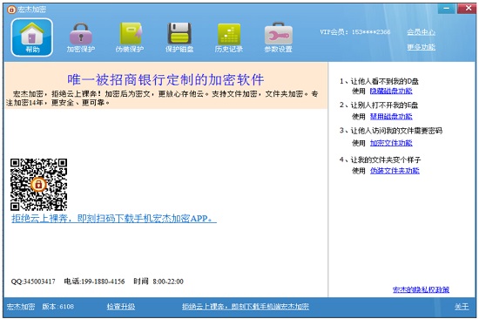Viewport: 479px width, 319px height.
Task: Click link 即刻扫码下载手机宏杰加密APP
Action: point(114,219)
